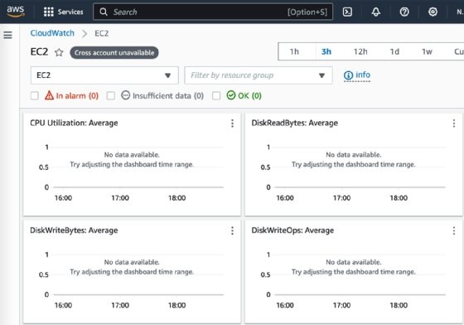Open the AWS console home logo
Viewport: 464px width, 325px height.
(16, 12)
